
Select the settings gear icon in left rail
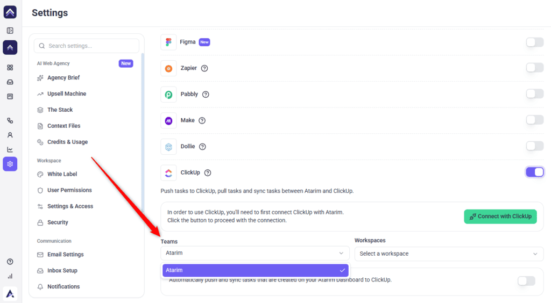pos(10,164)
